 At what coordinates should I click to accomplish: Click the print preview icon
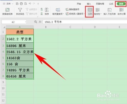tap(26, 4)
